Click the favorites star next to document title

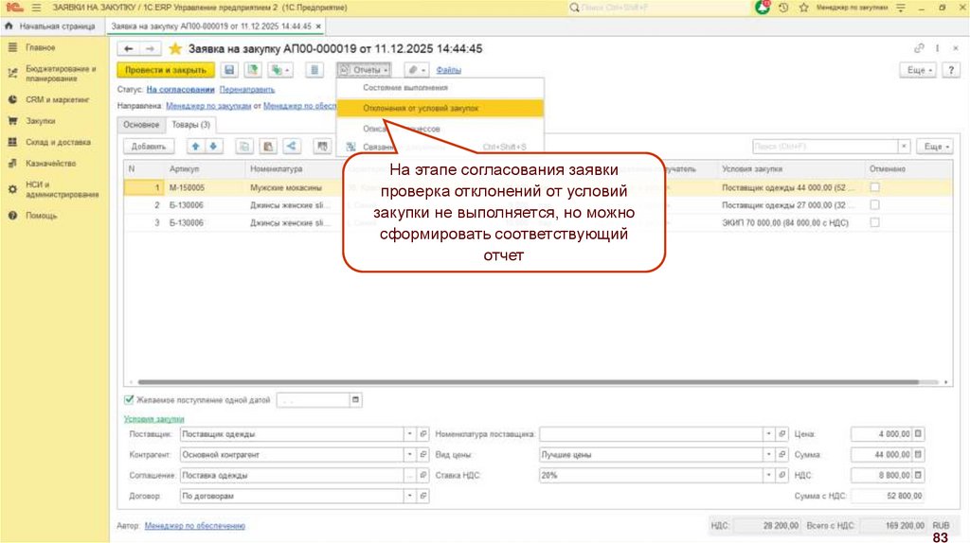(174, 49)
